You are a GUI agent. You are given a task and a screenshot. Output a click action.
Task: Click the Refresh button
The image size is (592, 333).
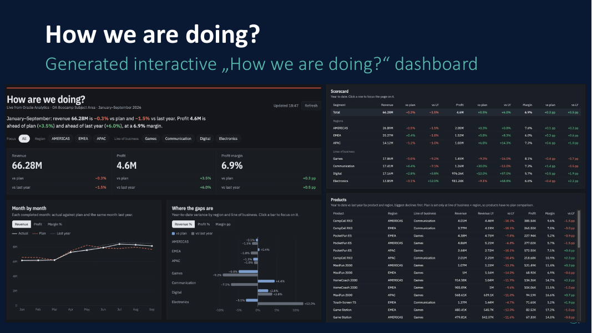tap(311, 105)
